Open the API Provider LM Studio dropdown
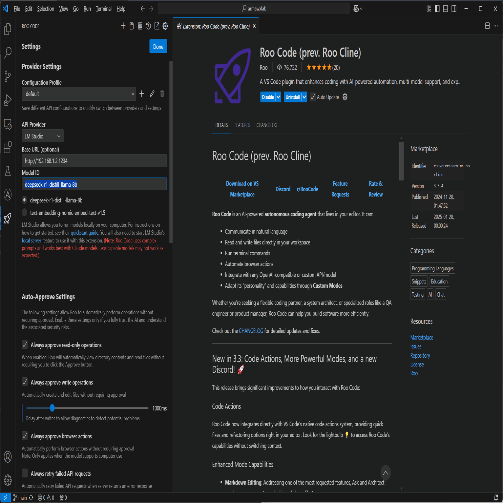The height and width of the screenshot is (503, 503). click(x=43, y=136)
